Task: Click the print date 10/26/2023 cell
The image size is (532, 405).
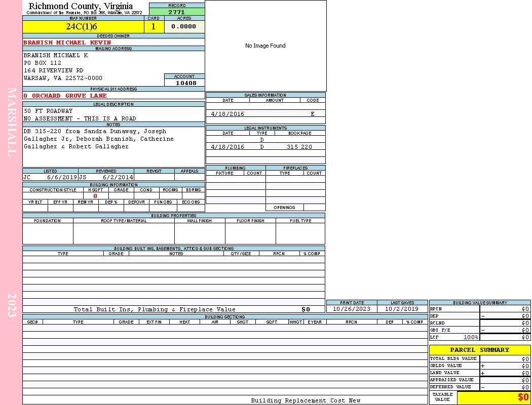Action: (352, 309)
